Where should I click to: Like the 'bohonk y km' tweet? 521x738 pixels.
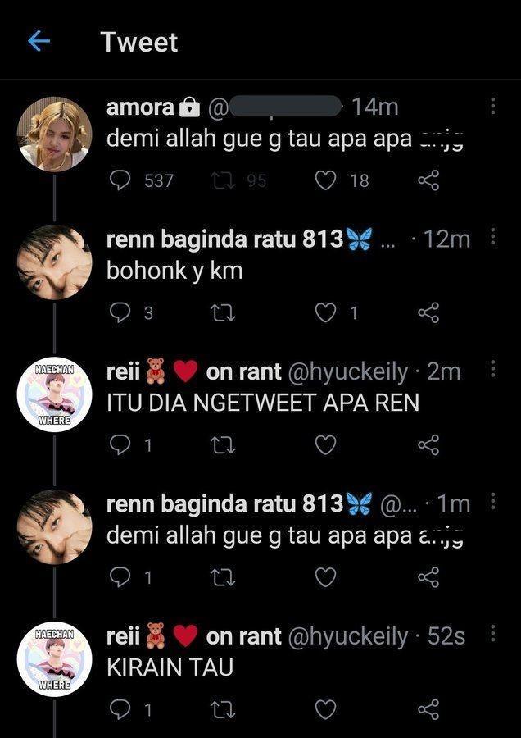(325, 313)
